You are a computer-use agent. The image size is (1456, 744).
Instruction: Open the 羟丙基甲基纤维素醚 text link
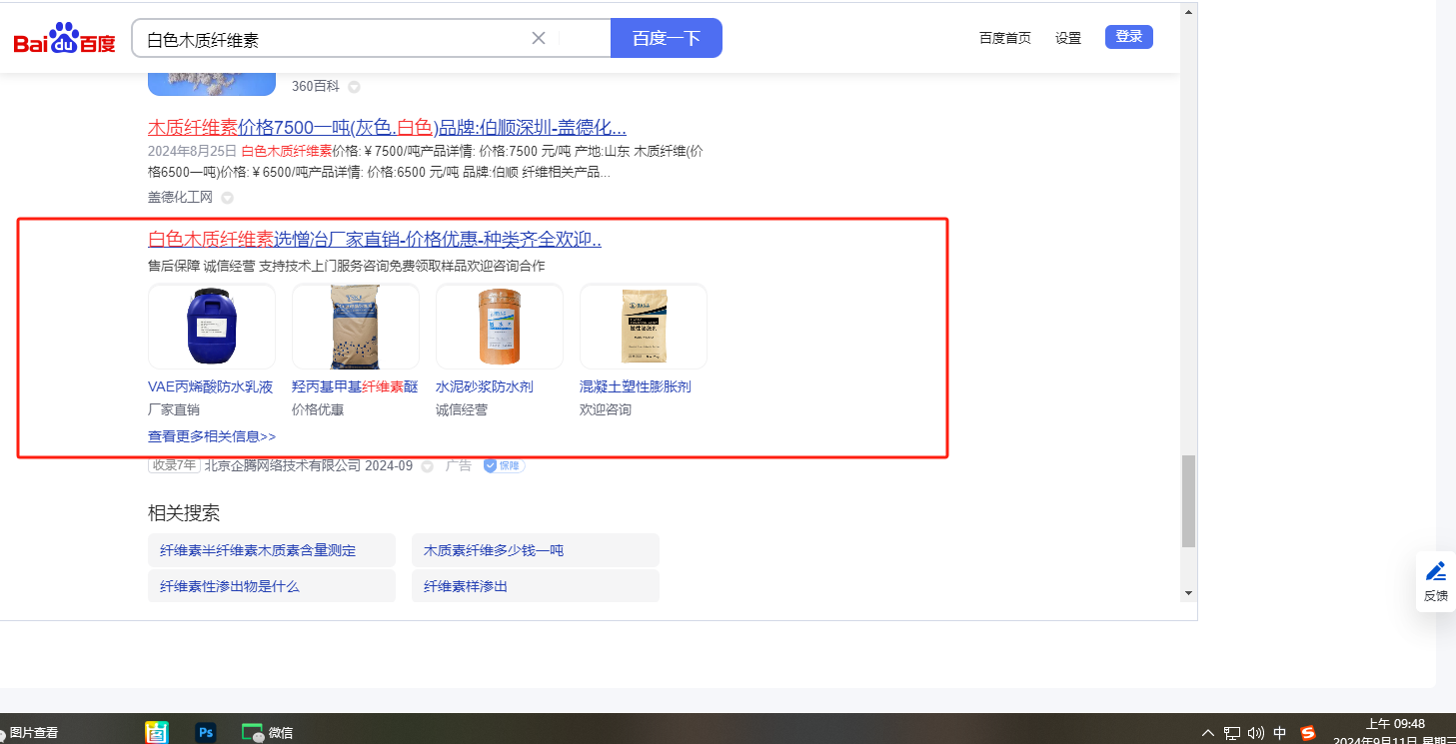(x=355, y=386)
